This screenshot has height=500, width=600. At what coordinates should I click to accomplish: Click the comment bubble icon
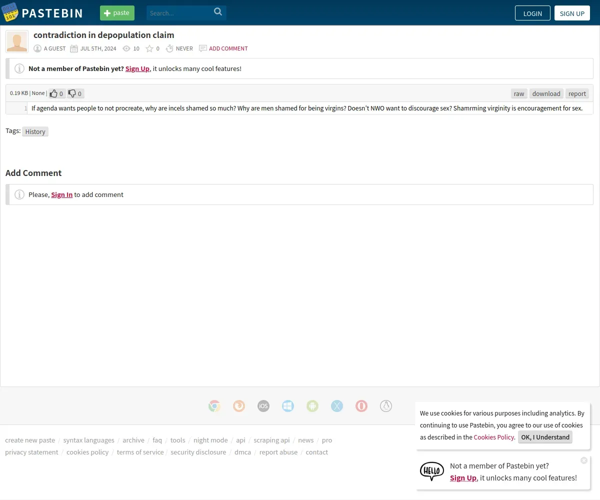click(203, 48)
